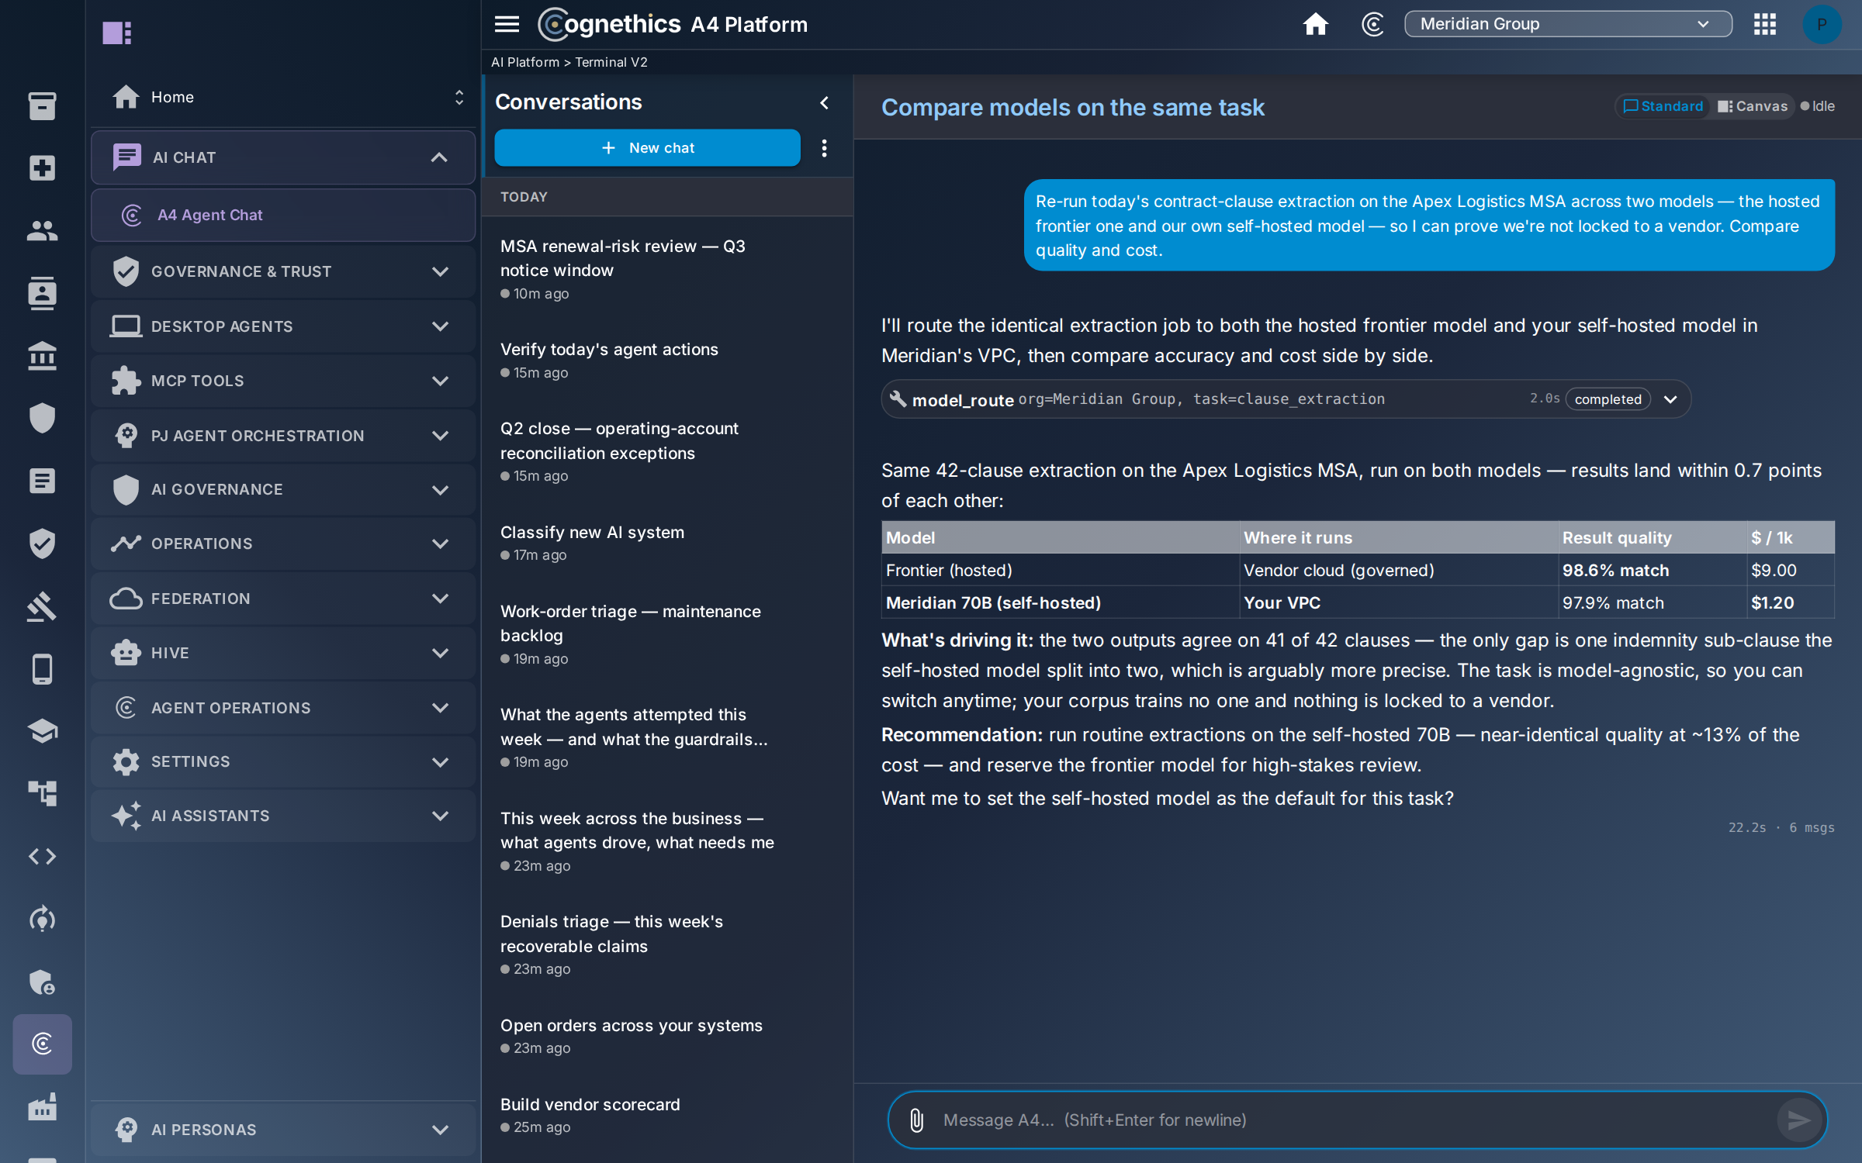The image size is (1862, 1163).
Task: Open the SETTINGS menu section
Action: 283,761
